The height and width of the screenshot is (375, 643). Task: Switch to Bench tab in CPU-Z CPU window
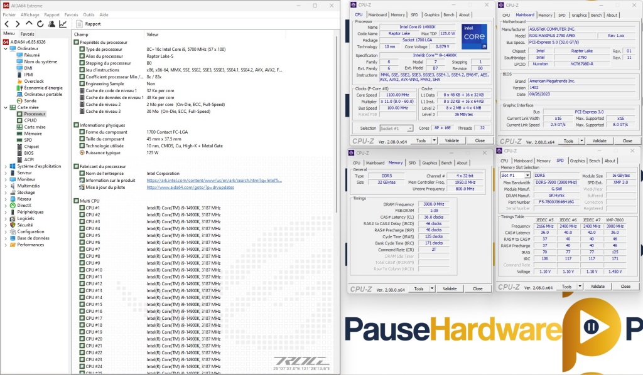coord(449,15)
